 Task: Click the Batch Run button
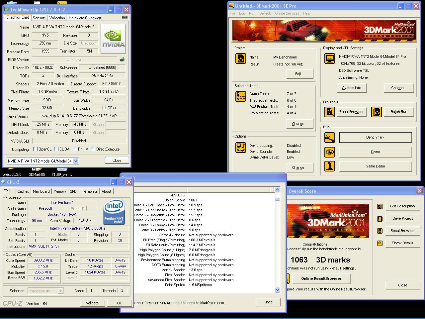pyautogui.click(x=399, y=112)
